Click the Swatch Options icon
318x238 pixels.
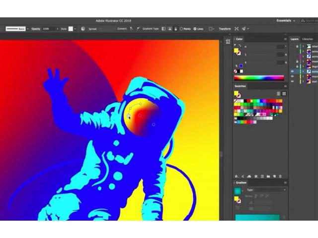262,177
